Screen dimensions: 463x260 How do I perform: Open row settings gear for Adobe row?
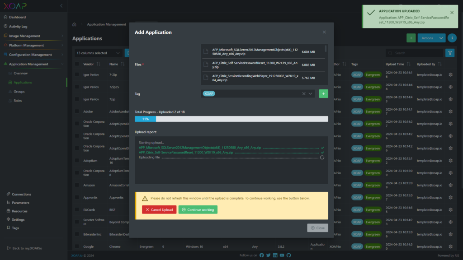click(451, 111)
